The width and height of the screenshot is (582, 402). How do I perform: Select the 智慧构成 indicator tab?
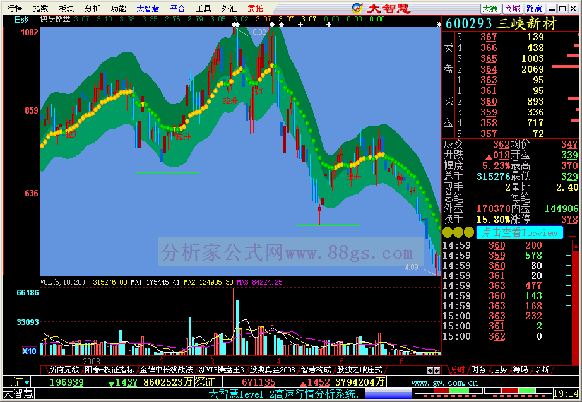click(x=316, y=370)
